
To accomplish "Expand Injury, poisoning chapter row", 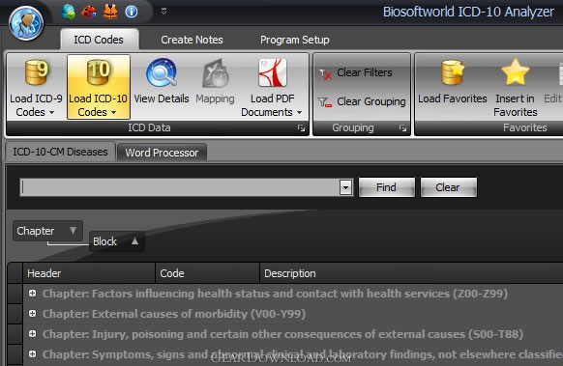I will click(32, 334).
